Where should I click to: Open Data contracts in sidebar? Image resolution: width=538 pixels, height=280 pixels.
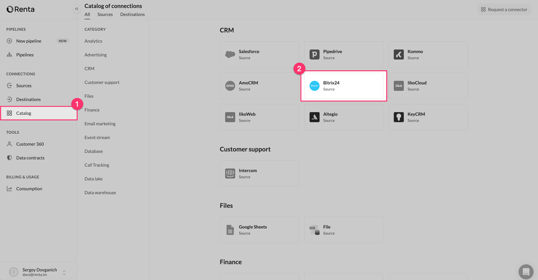point(30,158)
